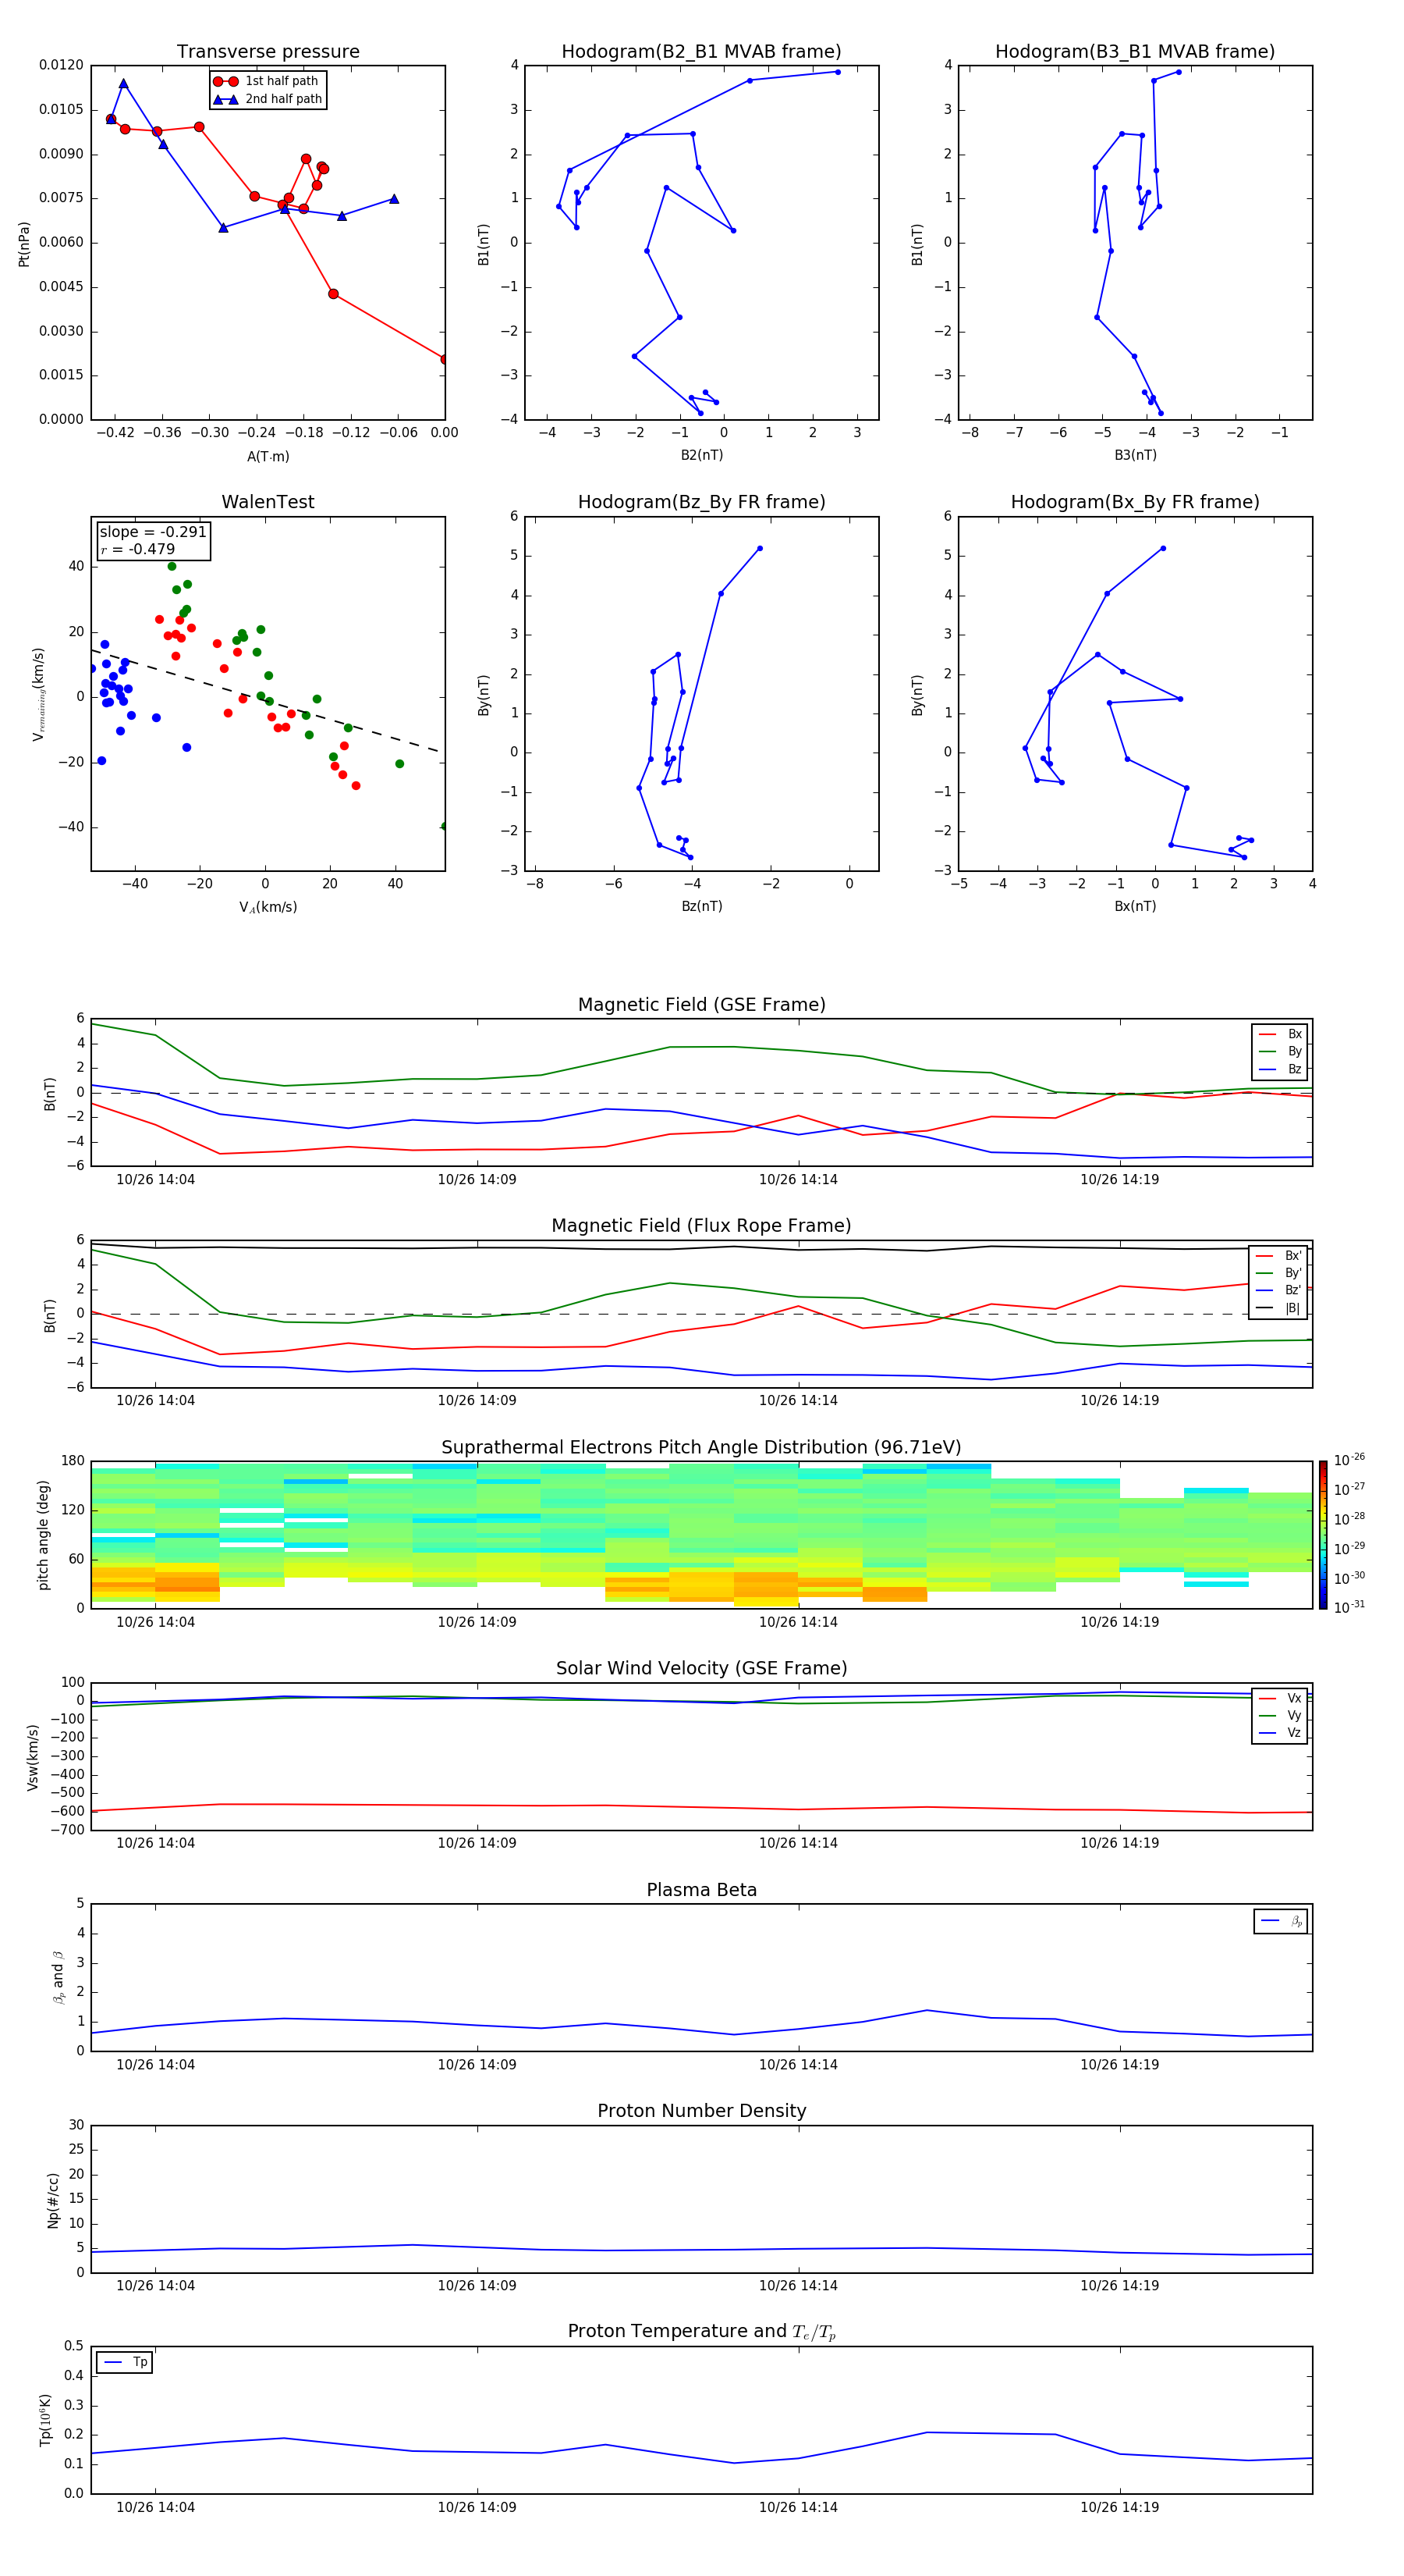Viewport: 1404px width, 2576px height.
Task: Click '10/26 14:14' tick under Plasma Beta plot
Action: tap(799, 2065)
